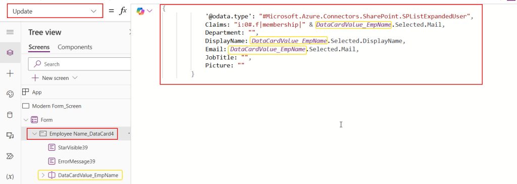517x184 pixels.
Task: Expand the Copilot dropdown chevron
Action: pyautogui.click(x=149, y=11)
